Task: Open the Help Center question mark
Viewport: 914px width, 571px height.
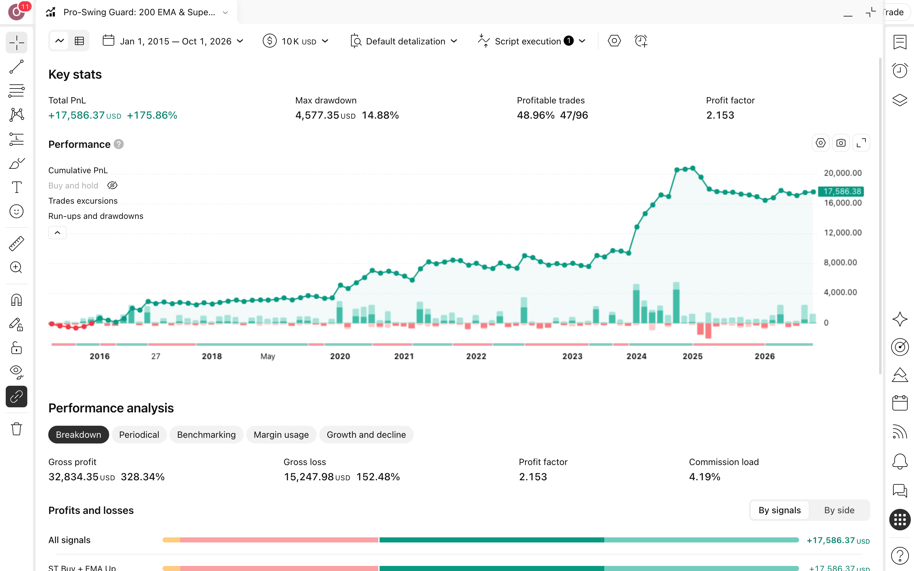Action: (x=900, y=555)
